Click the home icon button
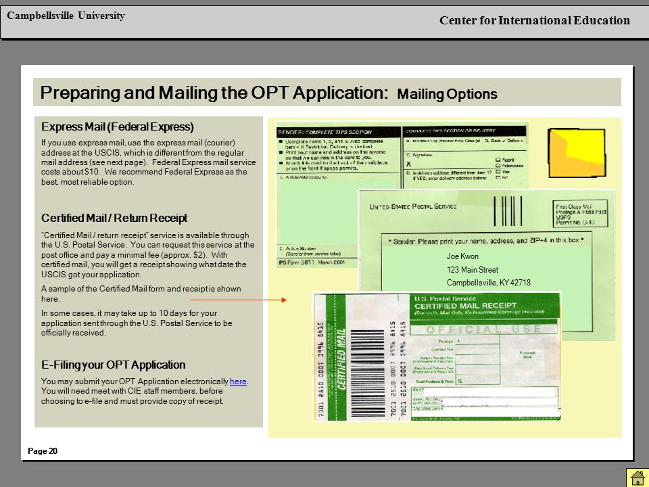 pos(637,478)
